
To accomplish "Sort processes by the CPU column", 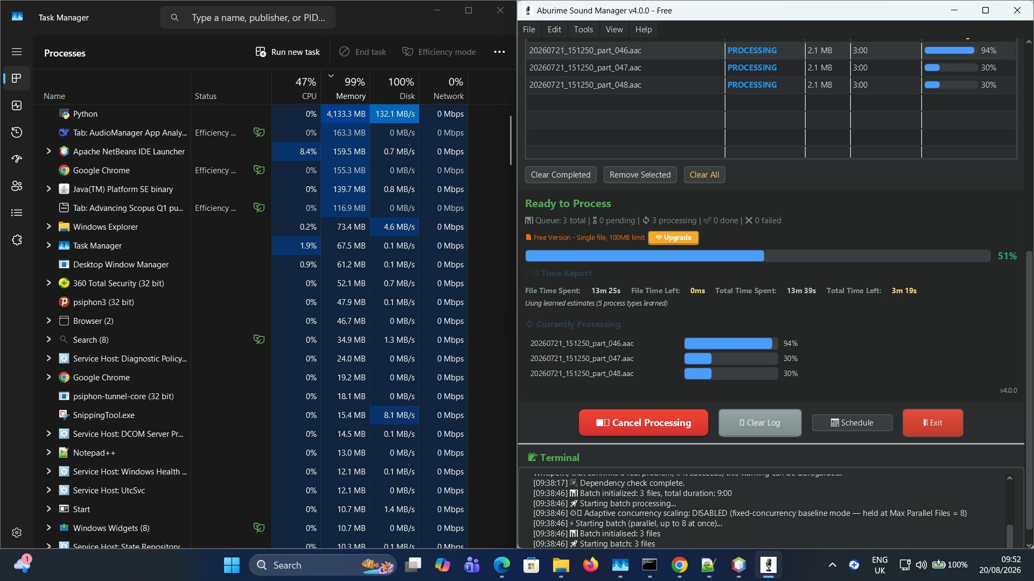I will tap(296, 87).
